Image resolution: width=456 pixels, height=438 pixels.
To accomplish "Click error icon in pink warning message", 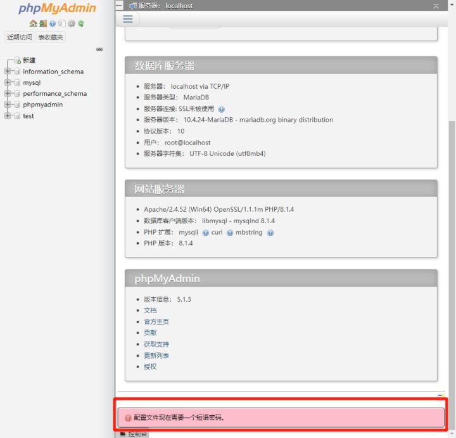I will coord(128,418).
